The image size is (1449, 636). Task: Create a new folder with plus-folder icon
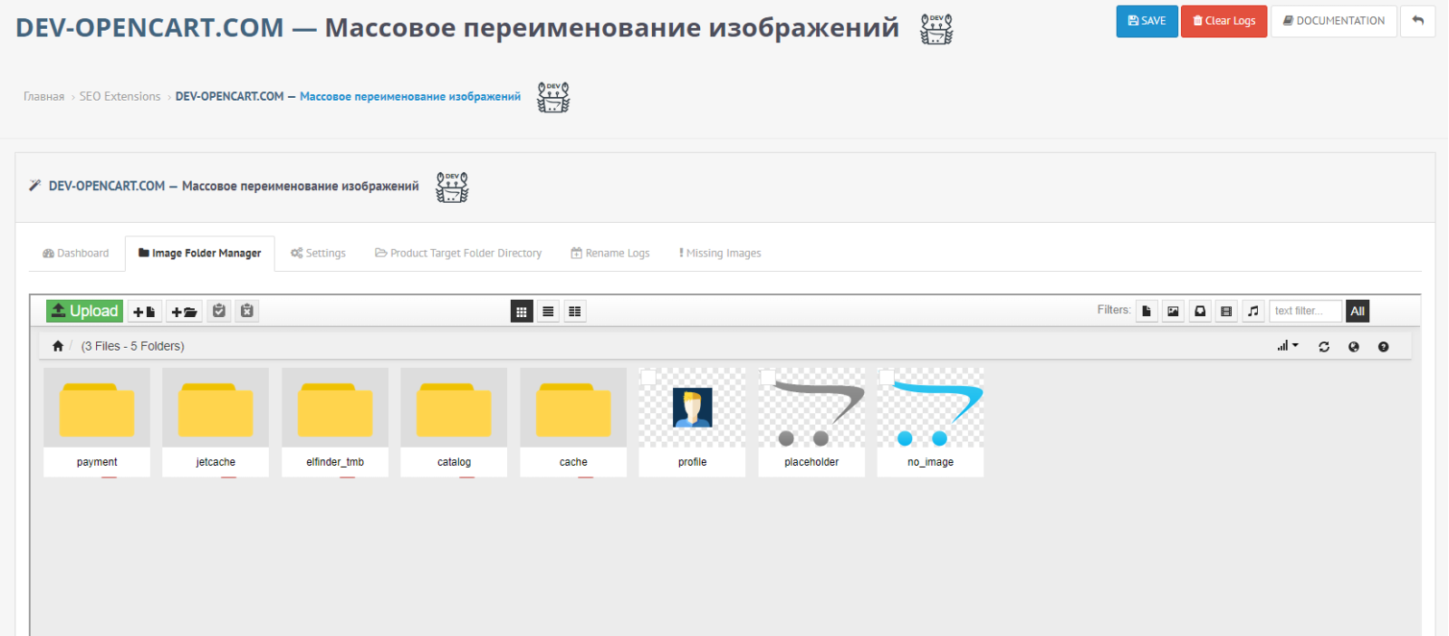click(184, 312)
